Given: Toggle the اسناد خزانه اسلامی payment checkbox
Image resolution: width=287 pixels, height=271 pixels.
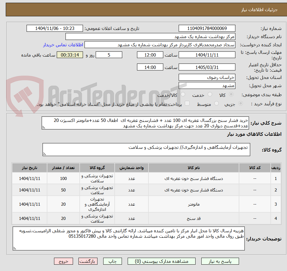Looking at the screenshot, I should (x=187, y=103).
